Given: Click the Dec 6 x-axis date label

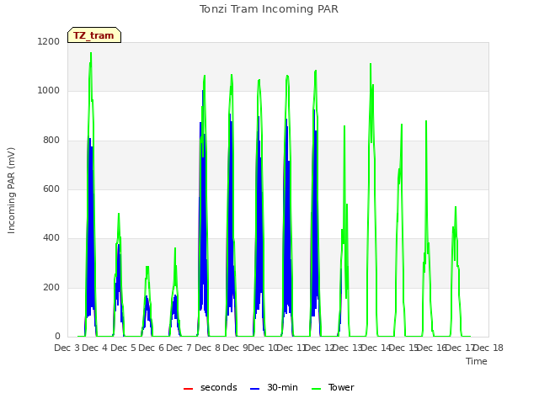Looking at the screenshot, I should tap(151, 348).
